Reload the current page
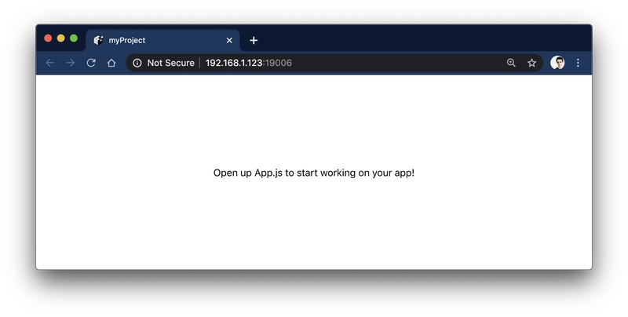628x317 pixels. point(91,63)
